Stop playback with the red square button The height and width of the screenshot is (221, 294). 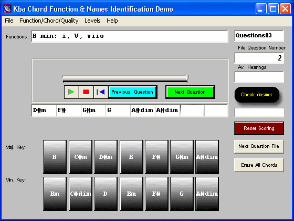point(86,92)
